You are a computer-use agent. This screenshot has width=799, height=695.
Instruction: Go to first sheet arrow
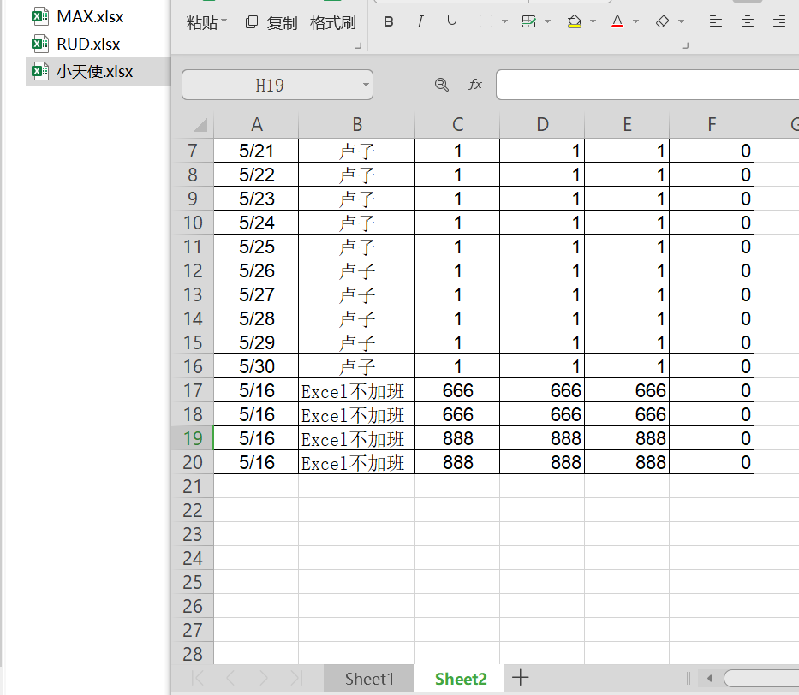[198, 678]
